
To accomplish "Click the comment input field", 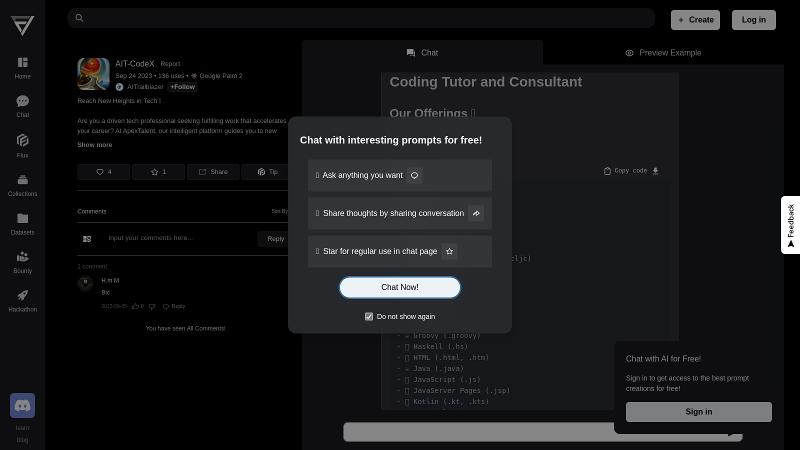I will click(x=180, y=238).
